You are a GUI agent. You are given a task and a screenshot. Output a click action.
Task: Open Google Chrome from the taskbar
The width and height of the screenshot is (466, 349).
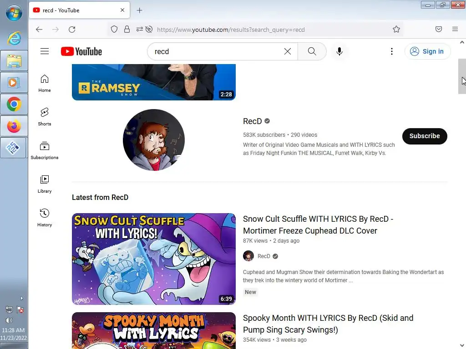coord(14,105)
